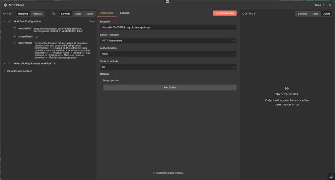Open the Server Transport dropdown
Screen dimensions: 335x180
pyautogui.click(x=168, y=40)
